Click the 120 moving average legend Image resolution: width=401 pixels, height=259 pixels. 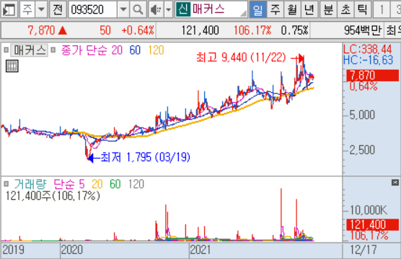tap(156, 50)
